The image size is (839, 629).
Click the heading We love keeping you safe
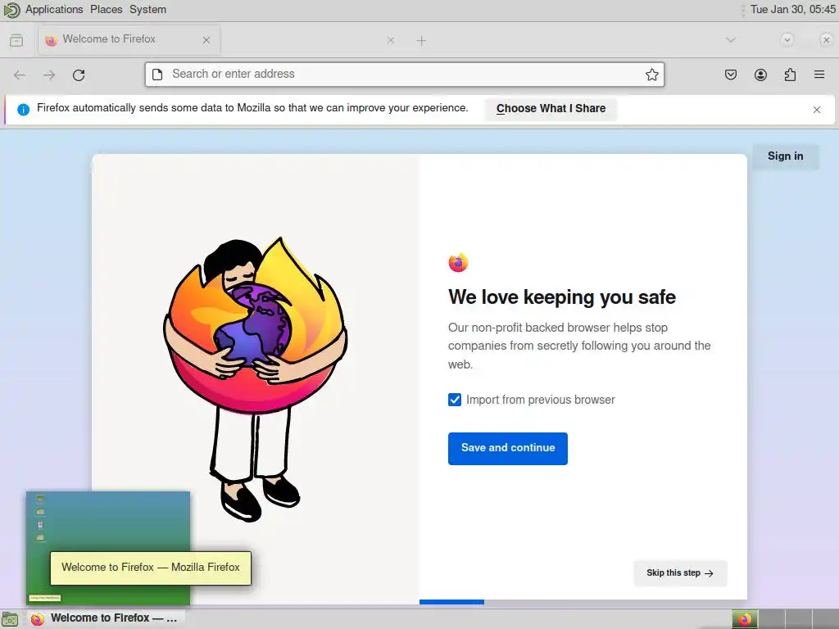click(562, 296)
